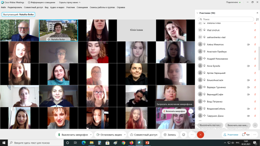Expand the video options dropdown arrow
The height and width of the screenshot is (146, 260).
click(x=125, y=135)
